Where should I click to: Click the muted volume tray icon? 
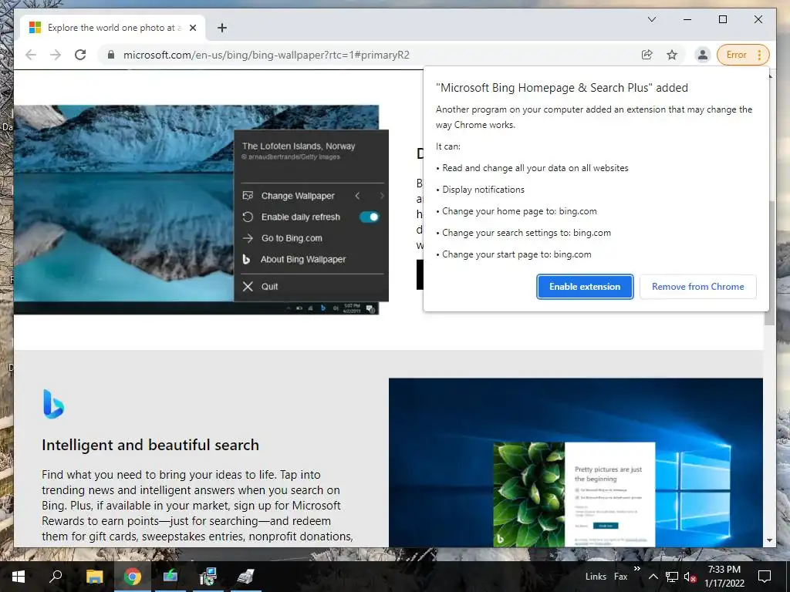[690, 577]
